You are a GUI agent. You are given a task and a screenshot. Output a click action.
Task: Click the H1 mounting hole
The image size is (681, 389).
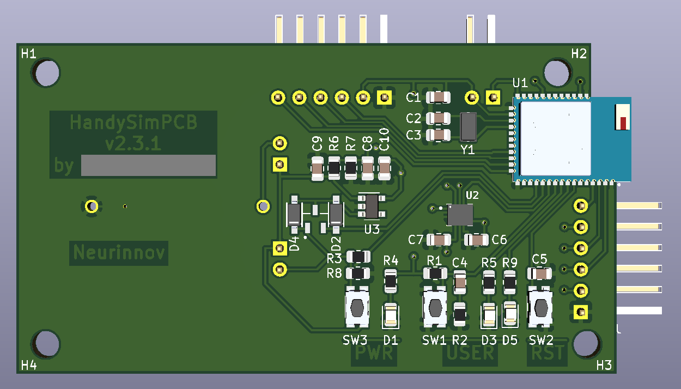click(46, 72)
